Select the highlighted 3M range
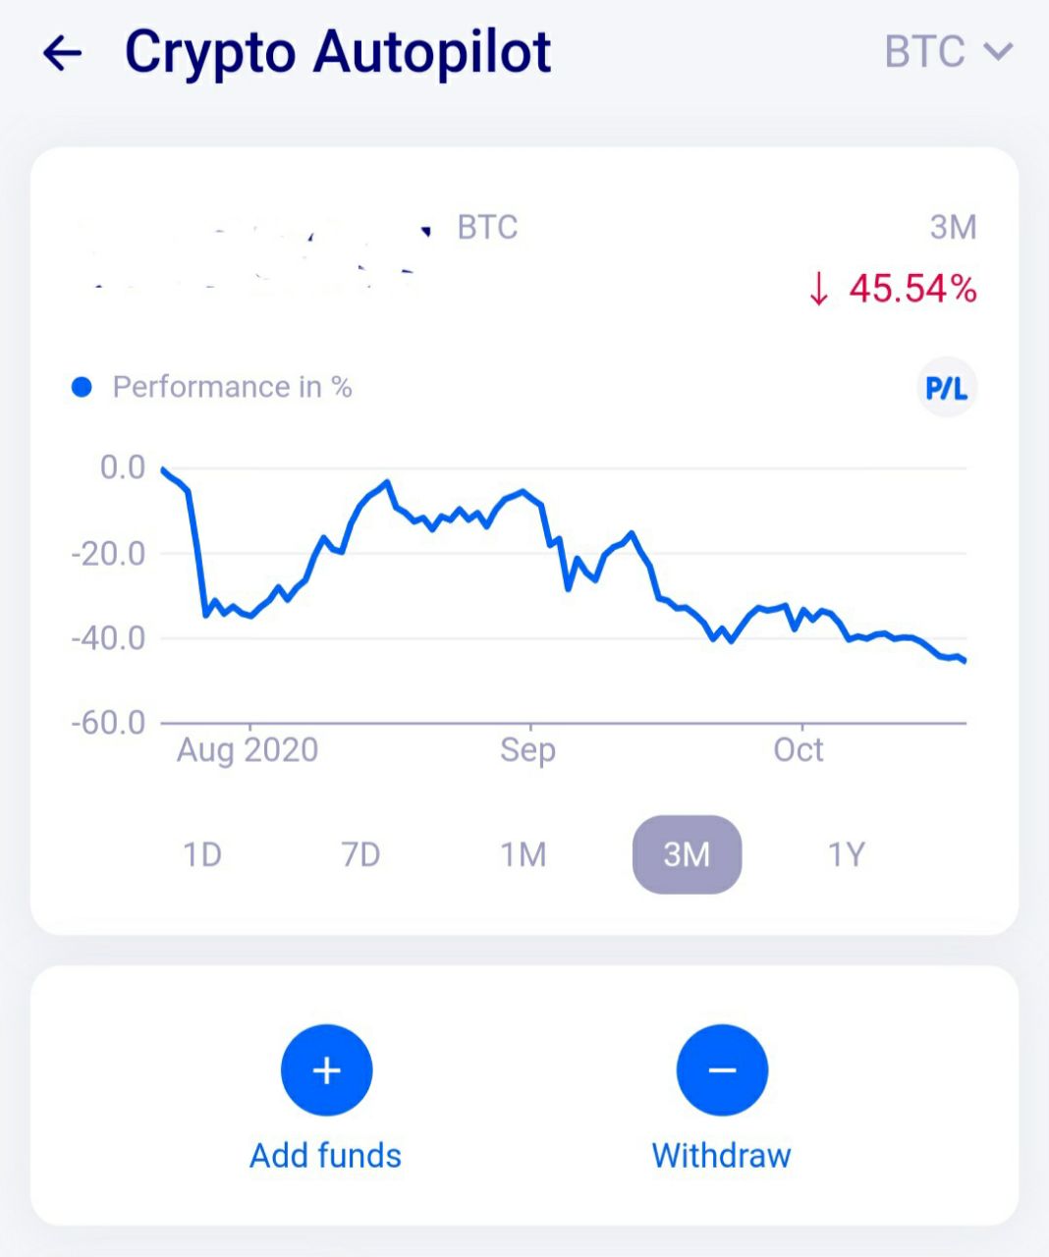The width and height of the screenshot is (1049, 1257). tap(687, 854)
